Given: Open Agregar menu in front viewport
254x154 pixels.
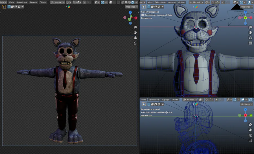Looking at the screenshot, I should 172,2.
